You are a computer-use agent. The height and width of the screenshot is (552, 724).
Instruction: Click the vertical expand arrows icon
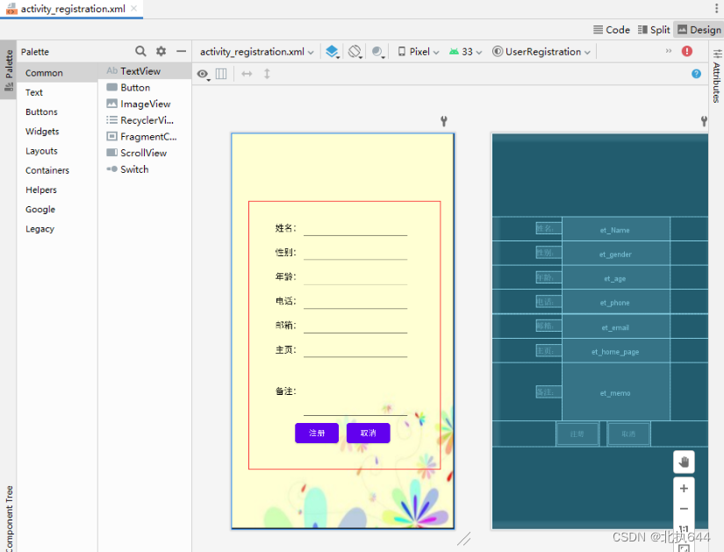267,74
